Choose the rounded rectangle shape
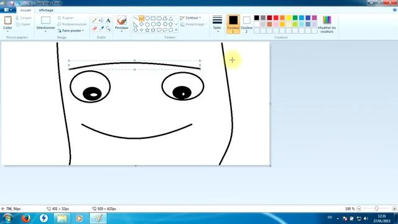Image resolution: width=398 pixels, height=224 pixels. 159,18
